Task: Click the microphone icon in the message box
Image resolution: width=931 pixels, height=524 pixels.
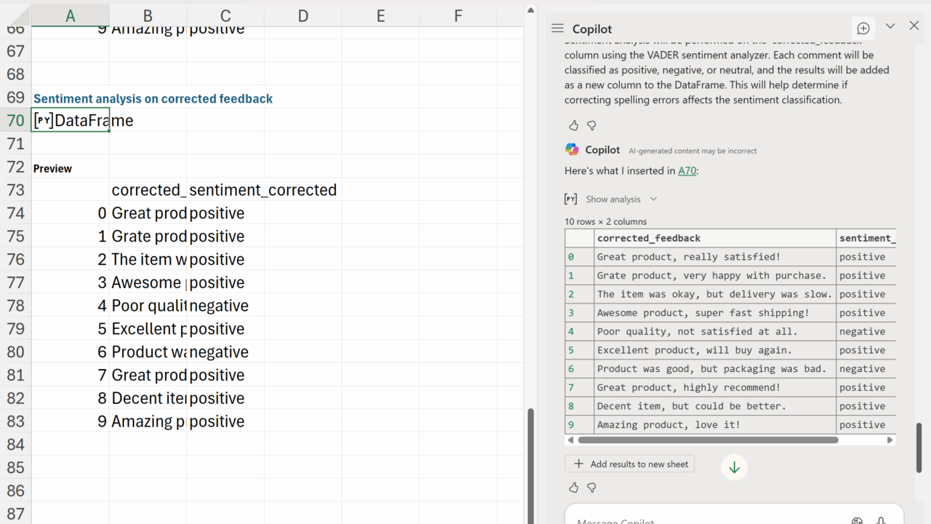Action: pos(881,520)
